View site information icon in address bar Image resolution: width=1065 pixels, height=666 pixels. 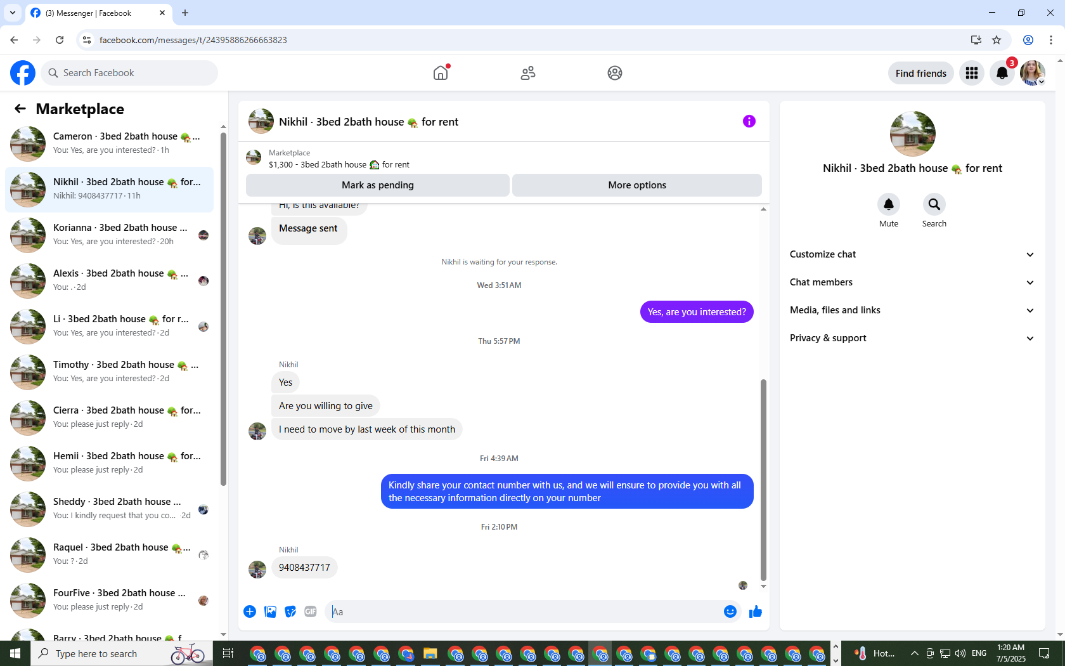click(87, 40)
